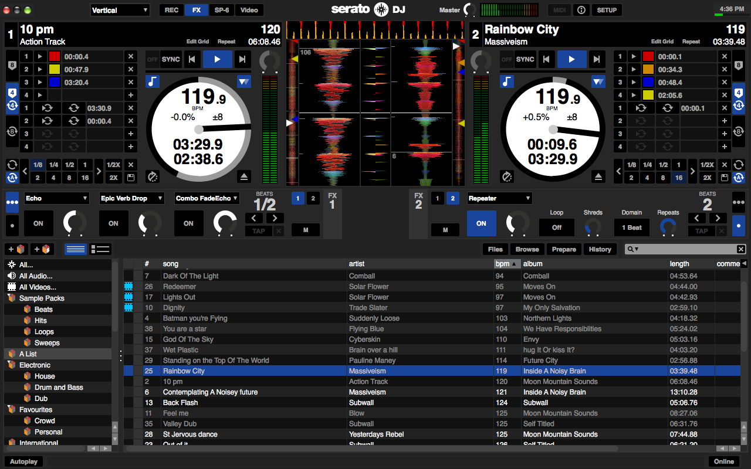Open the Epic Verb Drop effect dropdown
Image resolution: width=751 pixels, height=469 pixels.
(x=131, y=198)
